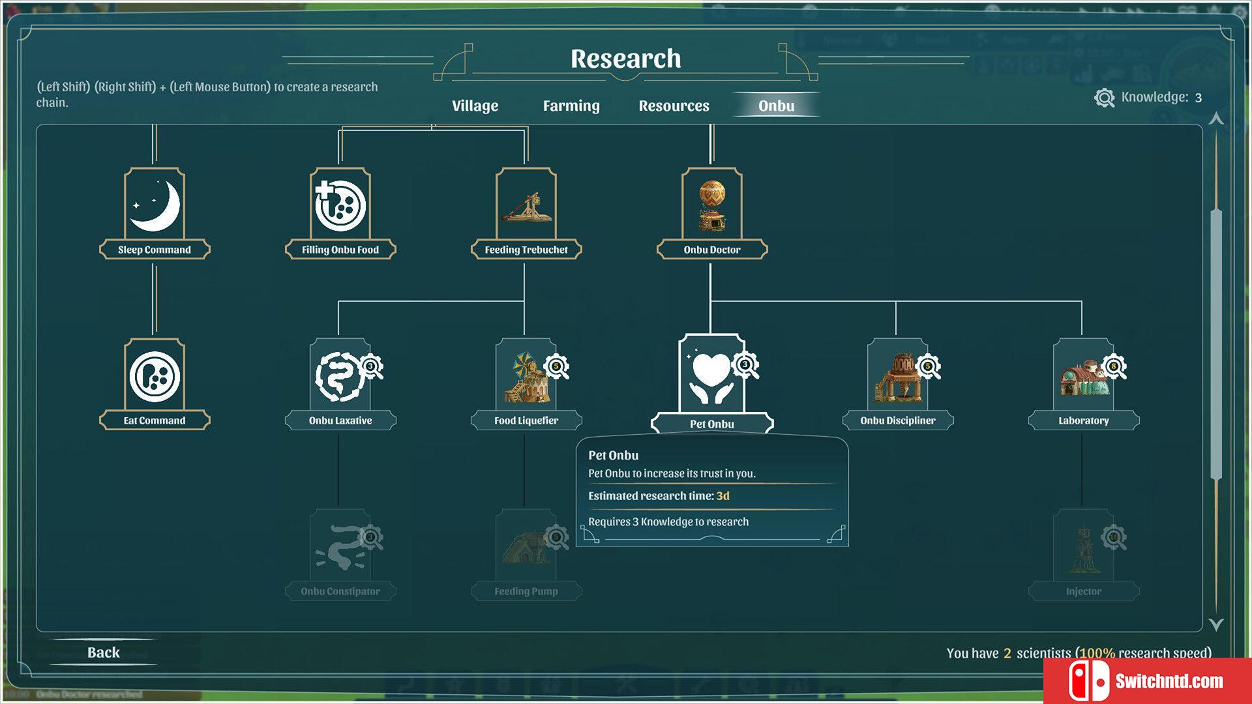Screen dimensions: 1252x704
Task: Select the Onbu Doctor balloon icon
Action: [x=712, y=205]
